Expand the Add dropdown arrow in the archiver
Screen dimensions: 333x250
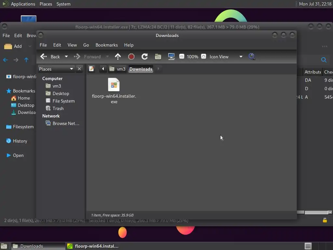[x=30, y=46]
